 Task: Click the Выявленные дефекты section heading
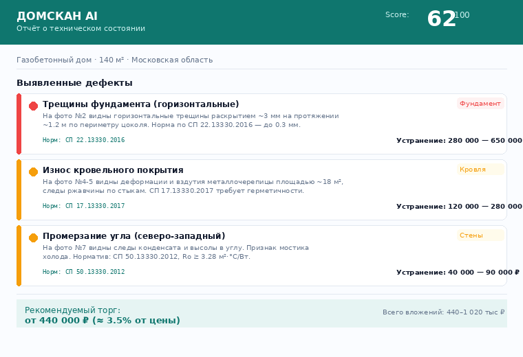75,83
